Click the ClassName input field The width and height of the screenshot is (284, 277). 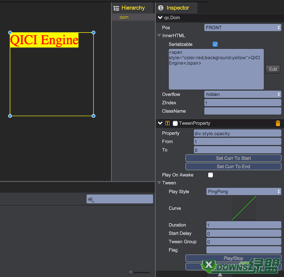(x=243, y=111)
